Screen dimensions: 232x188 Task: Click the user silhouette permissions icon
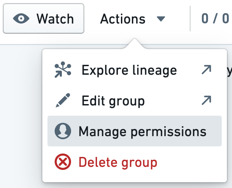pos(63,131)
